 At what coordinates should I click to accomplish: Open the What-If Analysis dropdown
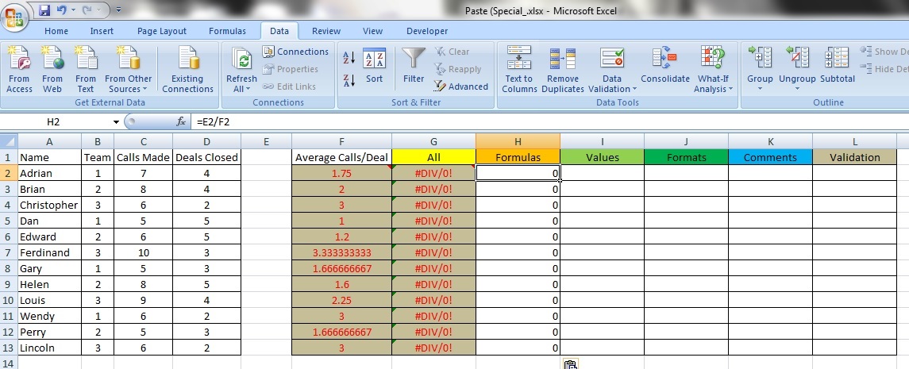click(712, 89)
